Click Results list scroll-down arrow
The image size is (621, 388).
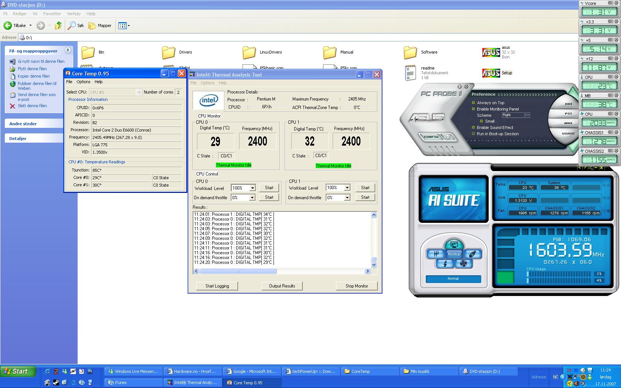[x=374, y=265]
